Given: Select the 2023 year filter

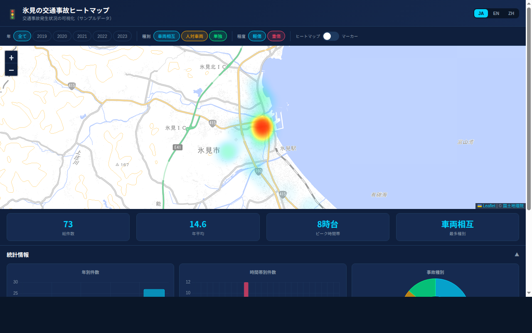Looking at the screenshot, I should pos(122,36).
